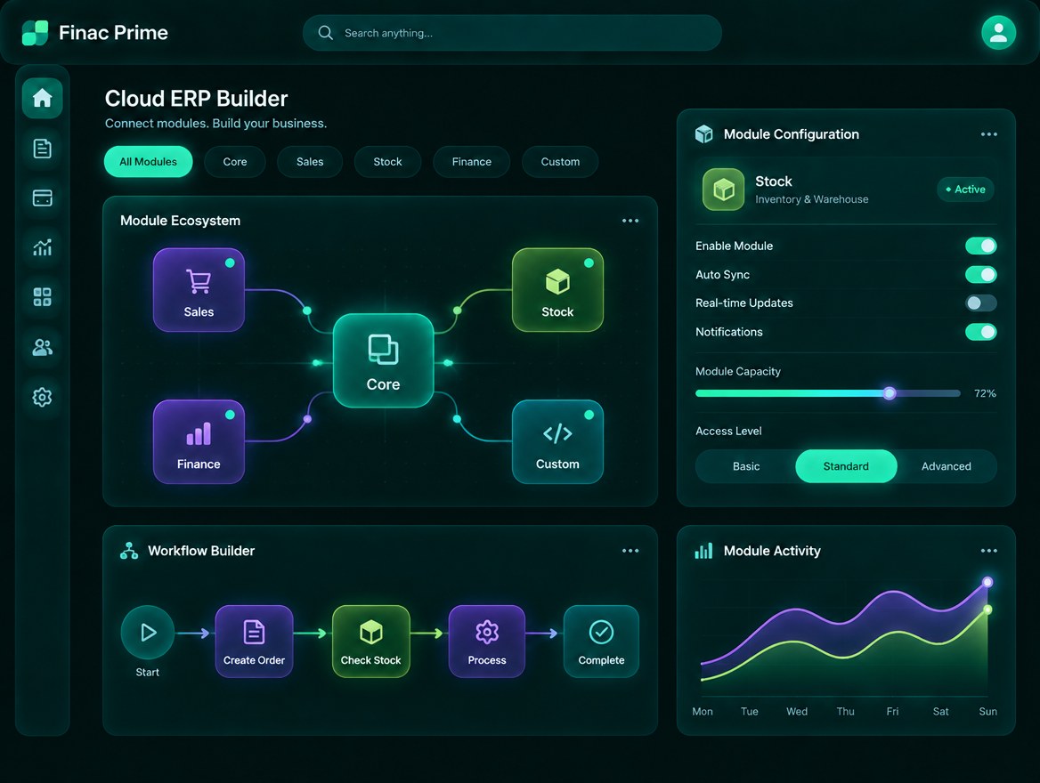The height and width of the screenshot is (783, 1040).
Task: Select the Custom code module node
Action: click(557, 441)
